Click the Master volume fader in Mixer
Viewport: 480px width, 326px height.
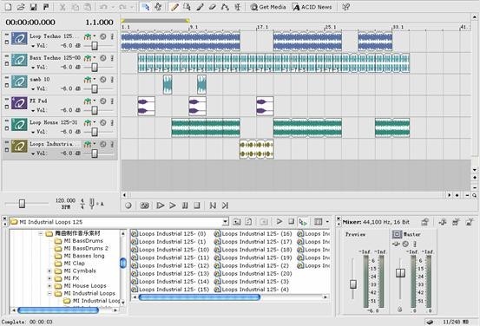click(400, 272)
